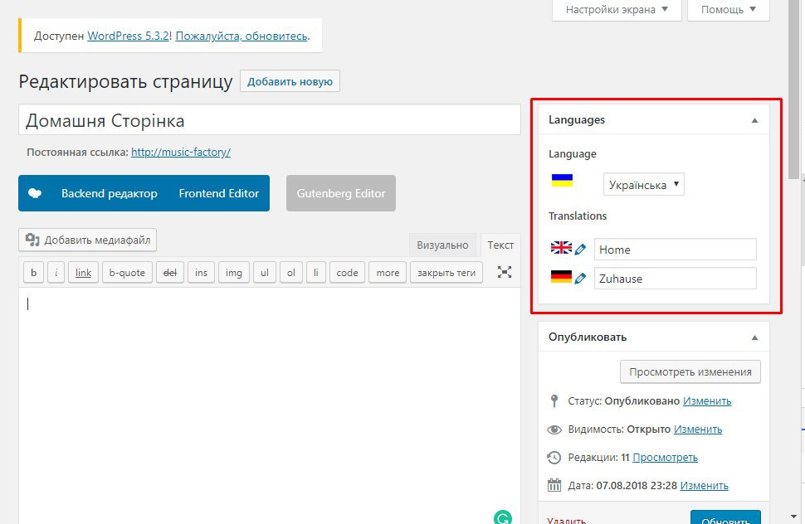The height and width of the screenshot is (524, 805).
Task: Insert image with img button
Action: [x=233, y=273]
